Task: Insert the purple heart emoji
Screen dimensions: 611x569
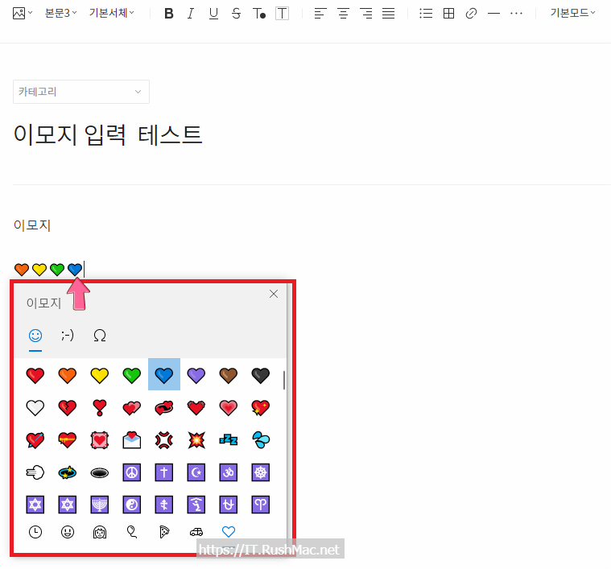Action: coord(196,375)
